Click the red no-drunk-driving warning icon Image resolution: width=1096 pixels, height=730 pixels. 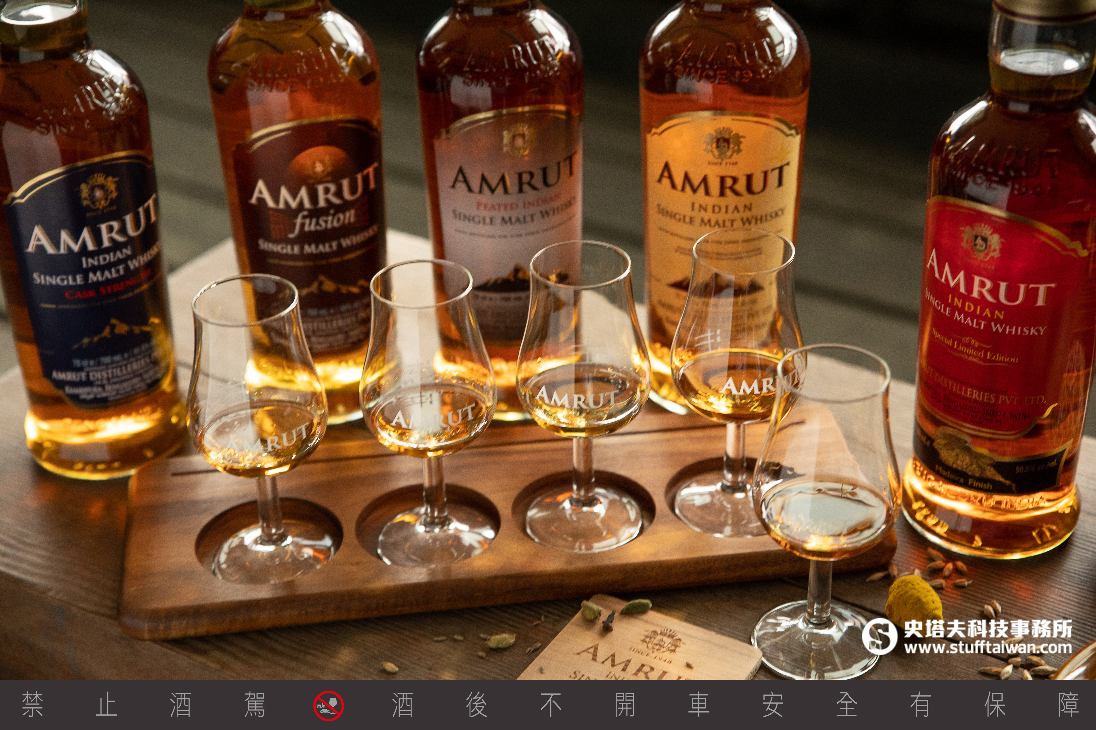click(328, 706)
